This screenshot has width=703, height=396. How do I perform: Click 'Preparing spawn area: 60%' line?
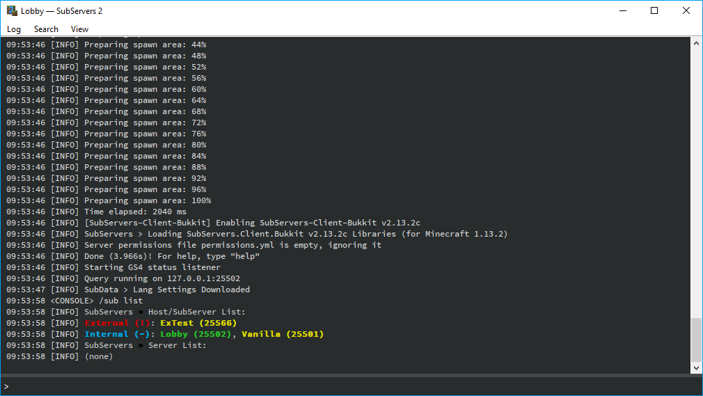106,89
